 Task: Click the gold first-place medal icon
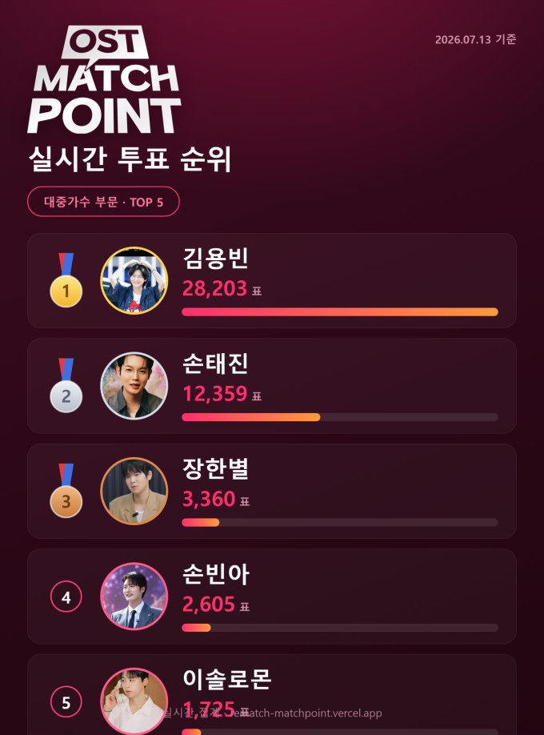click(x=66, y=280)
